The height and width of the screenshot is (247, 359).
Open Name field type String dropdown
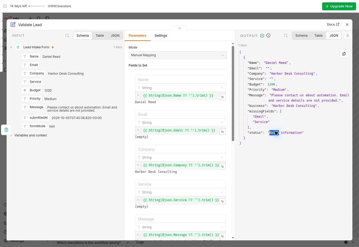(x=180, y=88)
